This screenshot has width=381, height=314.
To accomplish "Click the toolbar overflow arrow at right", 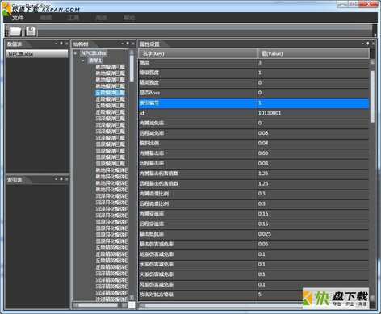I will (375, 35).
